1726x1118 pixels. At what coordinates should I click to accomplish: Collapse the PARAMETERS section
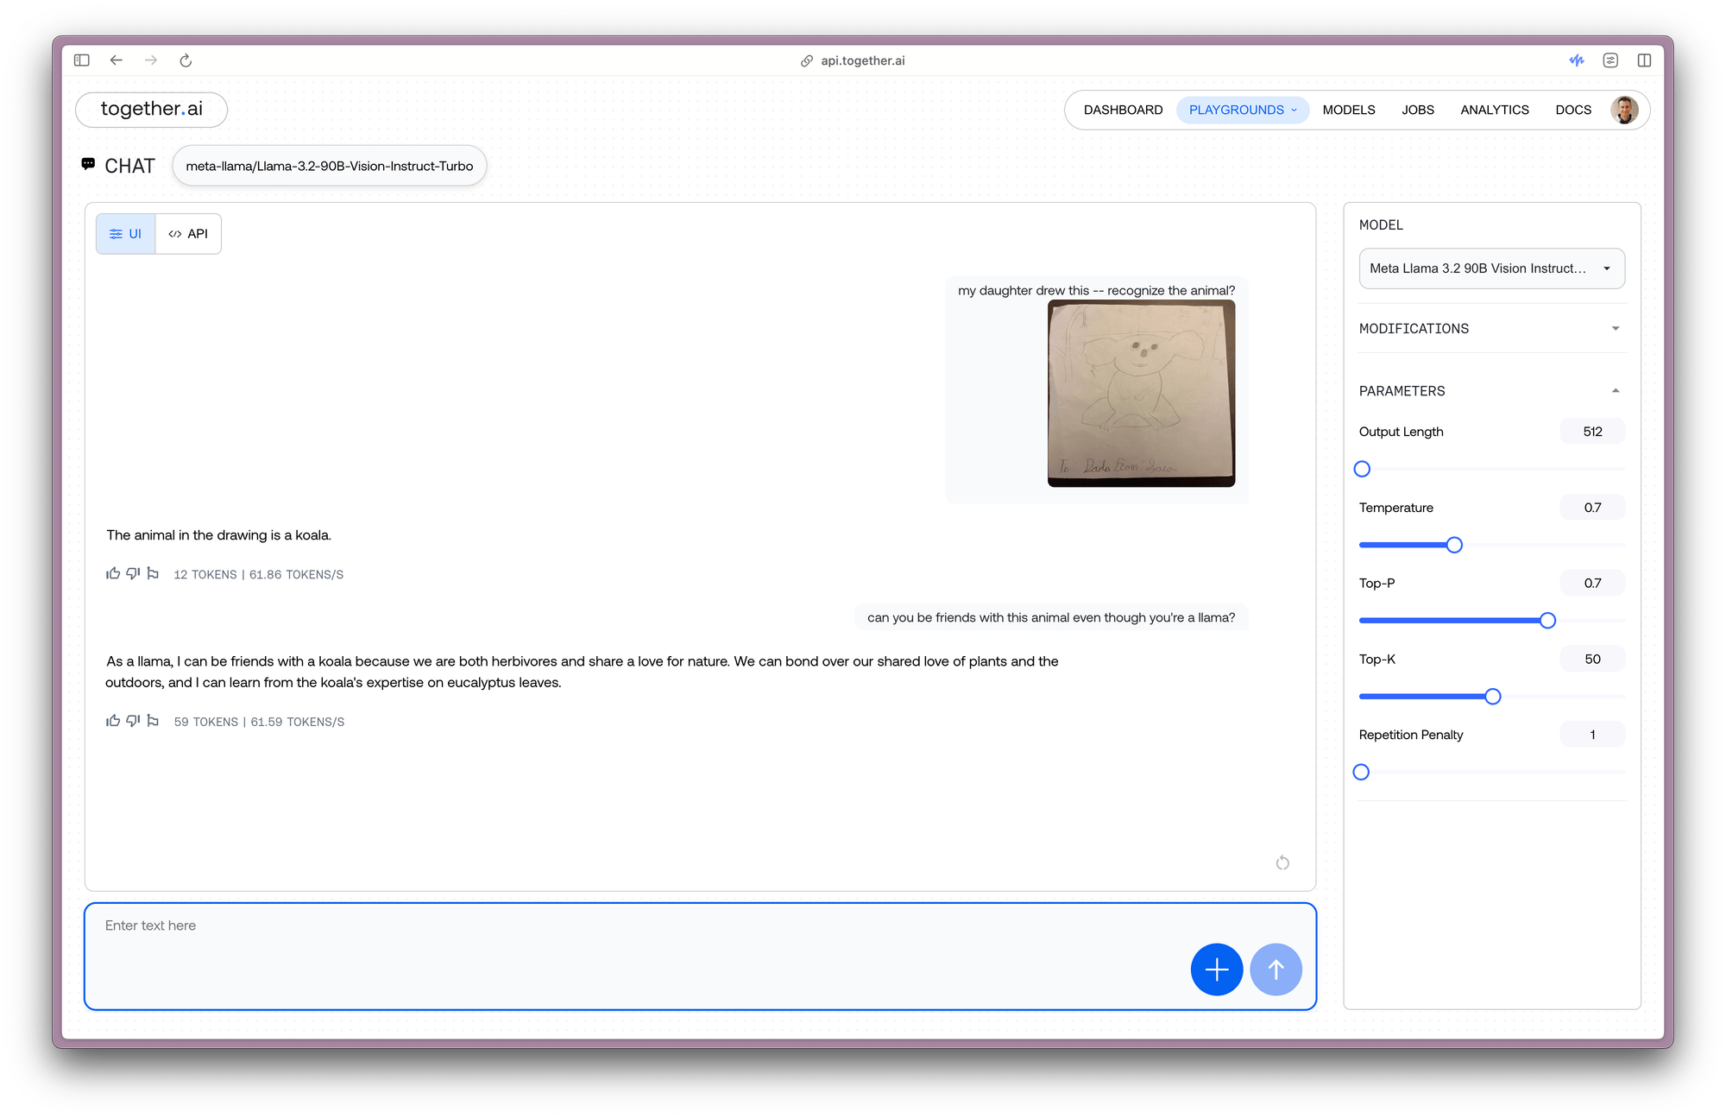1616,390
